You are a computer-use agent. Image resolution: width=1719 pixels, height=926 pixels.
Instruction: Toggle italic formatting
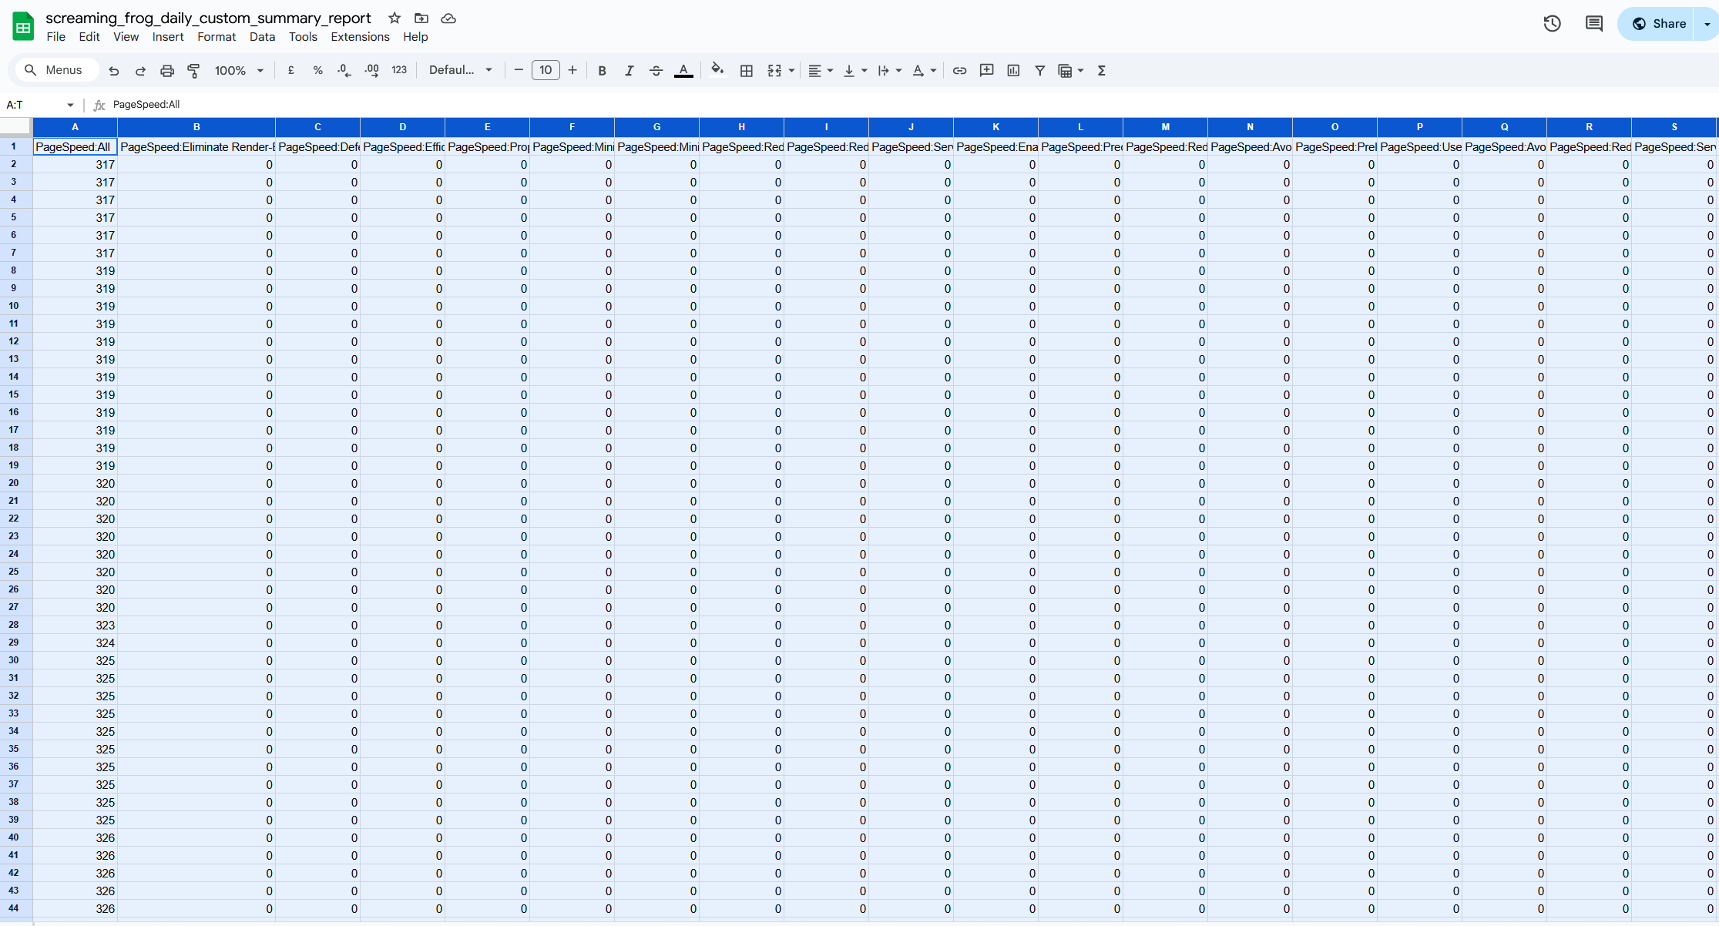pyautogui.click(x=629, y=71)
